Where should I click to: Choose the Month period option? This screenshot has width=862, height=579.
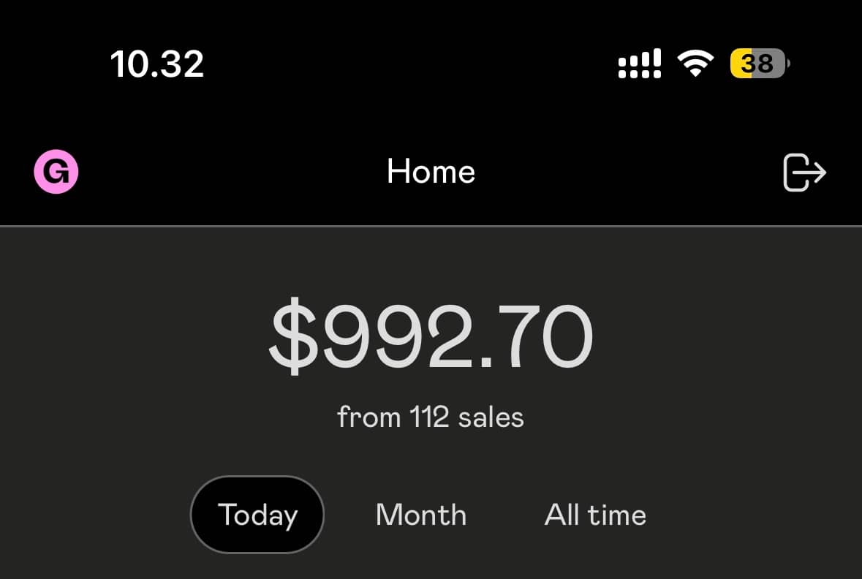(x=421, y=515)
